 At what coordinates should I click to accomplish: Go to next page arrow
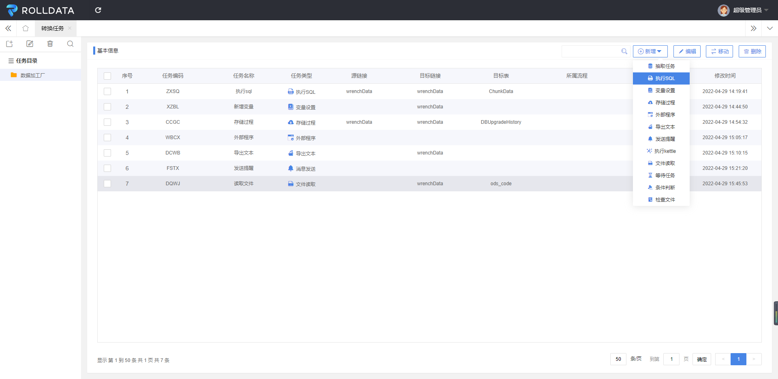[754, 359]
